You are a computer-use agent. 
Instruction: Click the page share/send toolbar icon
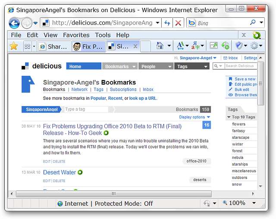click(x=214, y=46)
